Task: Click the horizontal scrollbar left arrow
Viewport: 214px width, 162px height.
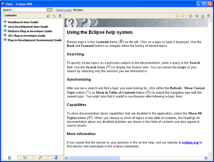Action: point(66,158)
